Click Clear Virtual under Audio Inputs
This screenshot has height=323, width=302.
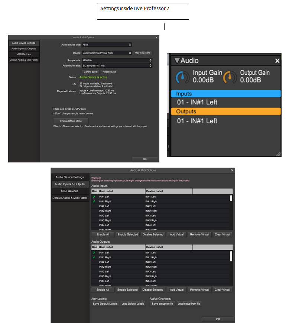[223, 235]
